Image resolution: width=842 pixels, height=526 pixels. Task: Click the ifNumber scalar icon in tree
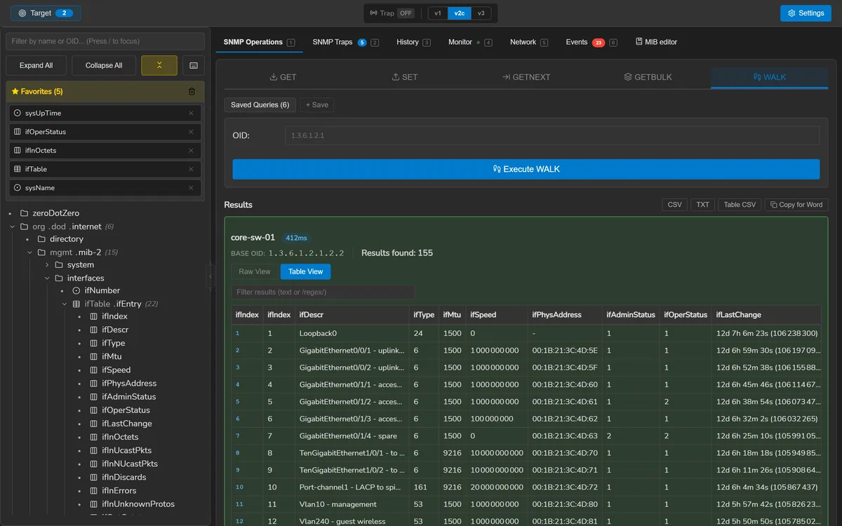click(76, 290)
